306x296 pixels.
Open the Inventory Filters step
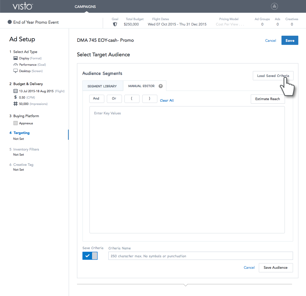26,149
